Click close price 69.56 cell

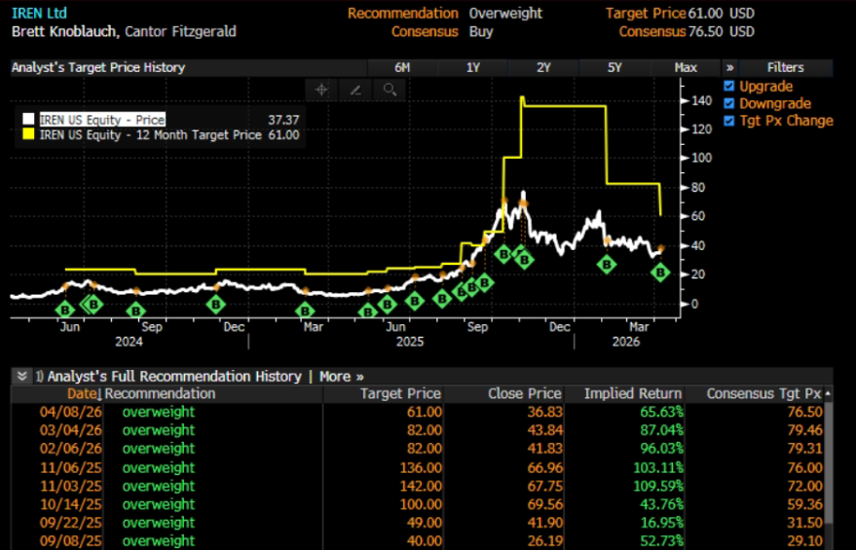(x=544, y=504)
